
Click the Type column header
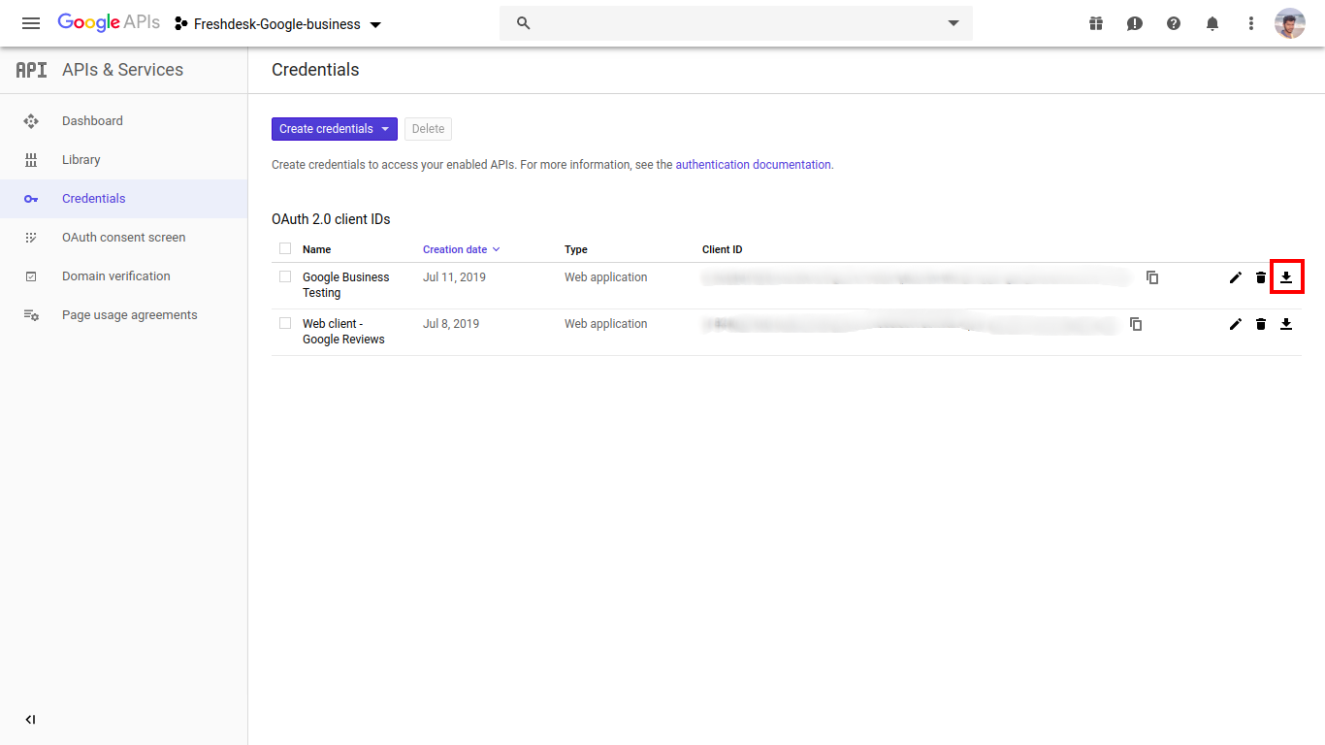pos(576,249)
